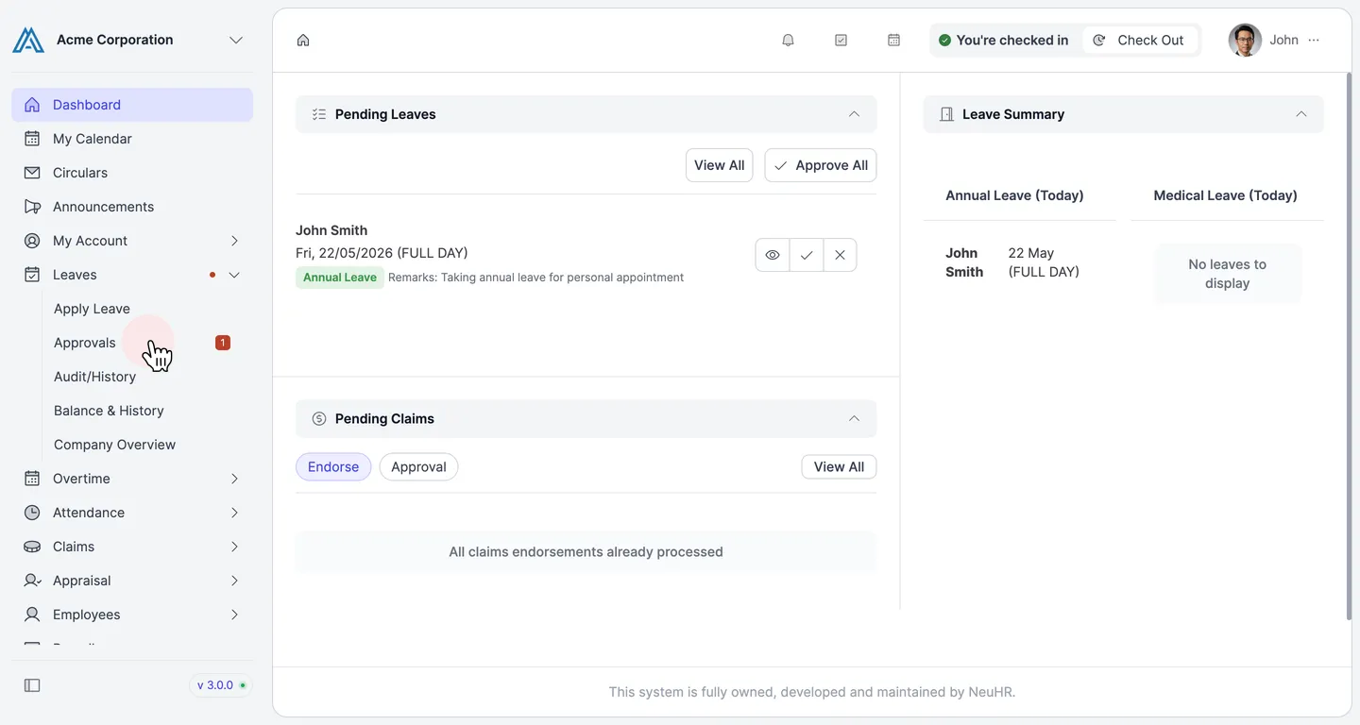
Task: Open Approvals submenu item
Action: (85, 343)
